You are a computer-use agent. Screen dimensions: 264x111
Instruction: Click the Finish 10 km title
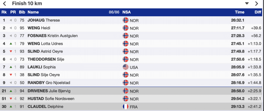[27, 3]
